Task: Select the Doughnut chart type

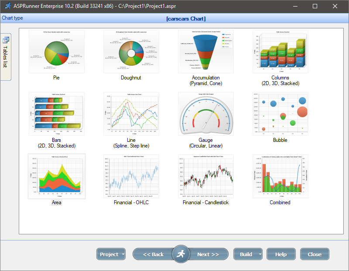Action: click(x=131, y=51)
